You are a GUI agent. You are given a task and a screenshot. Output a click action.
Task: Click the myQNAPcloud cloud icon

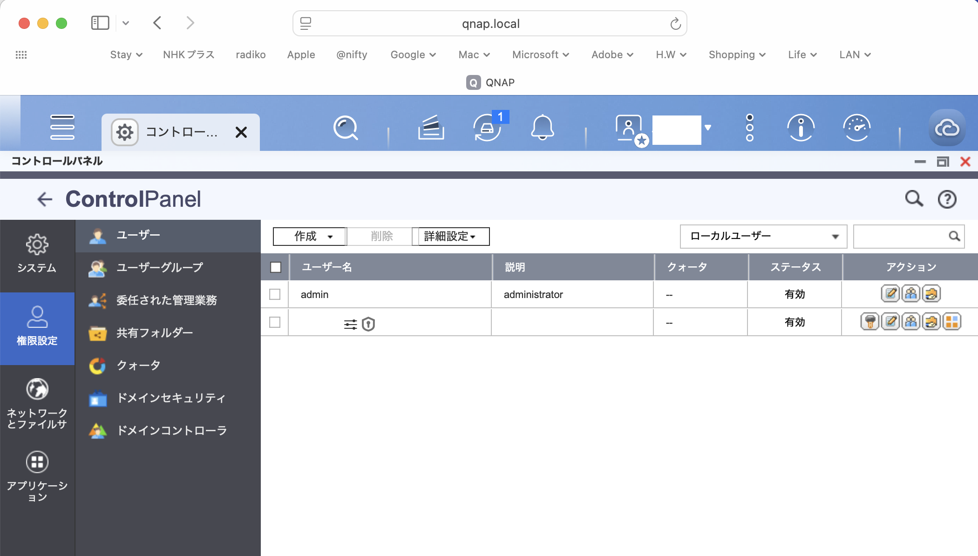point(947,127)
